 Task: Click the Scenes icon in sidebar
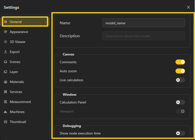click(x=5, y=62)
